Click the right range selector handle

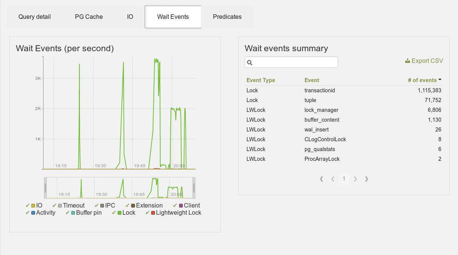point(194,188)
